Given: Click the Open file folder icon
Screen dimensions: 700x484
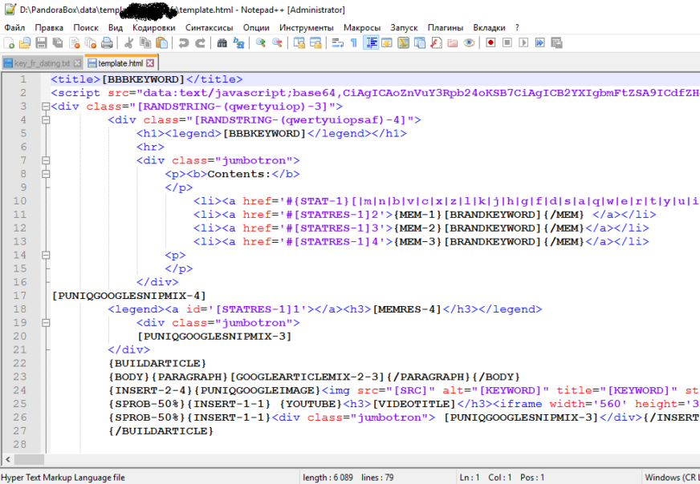Looking at the screenshot, I should coord(25,42).
